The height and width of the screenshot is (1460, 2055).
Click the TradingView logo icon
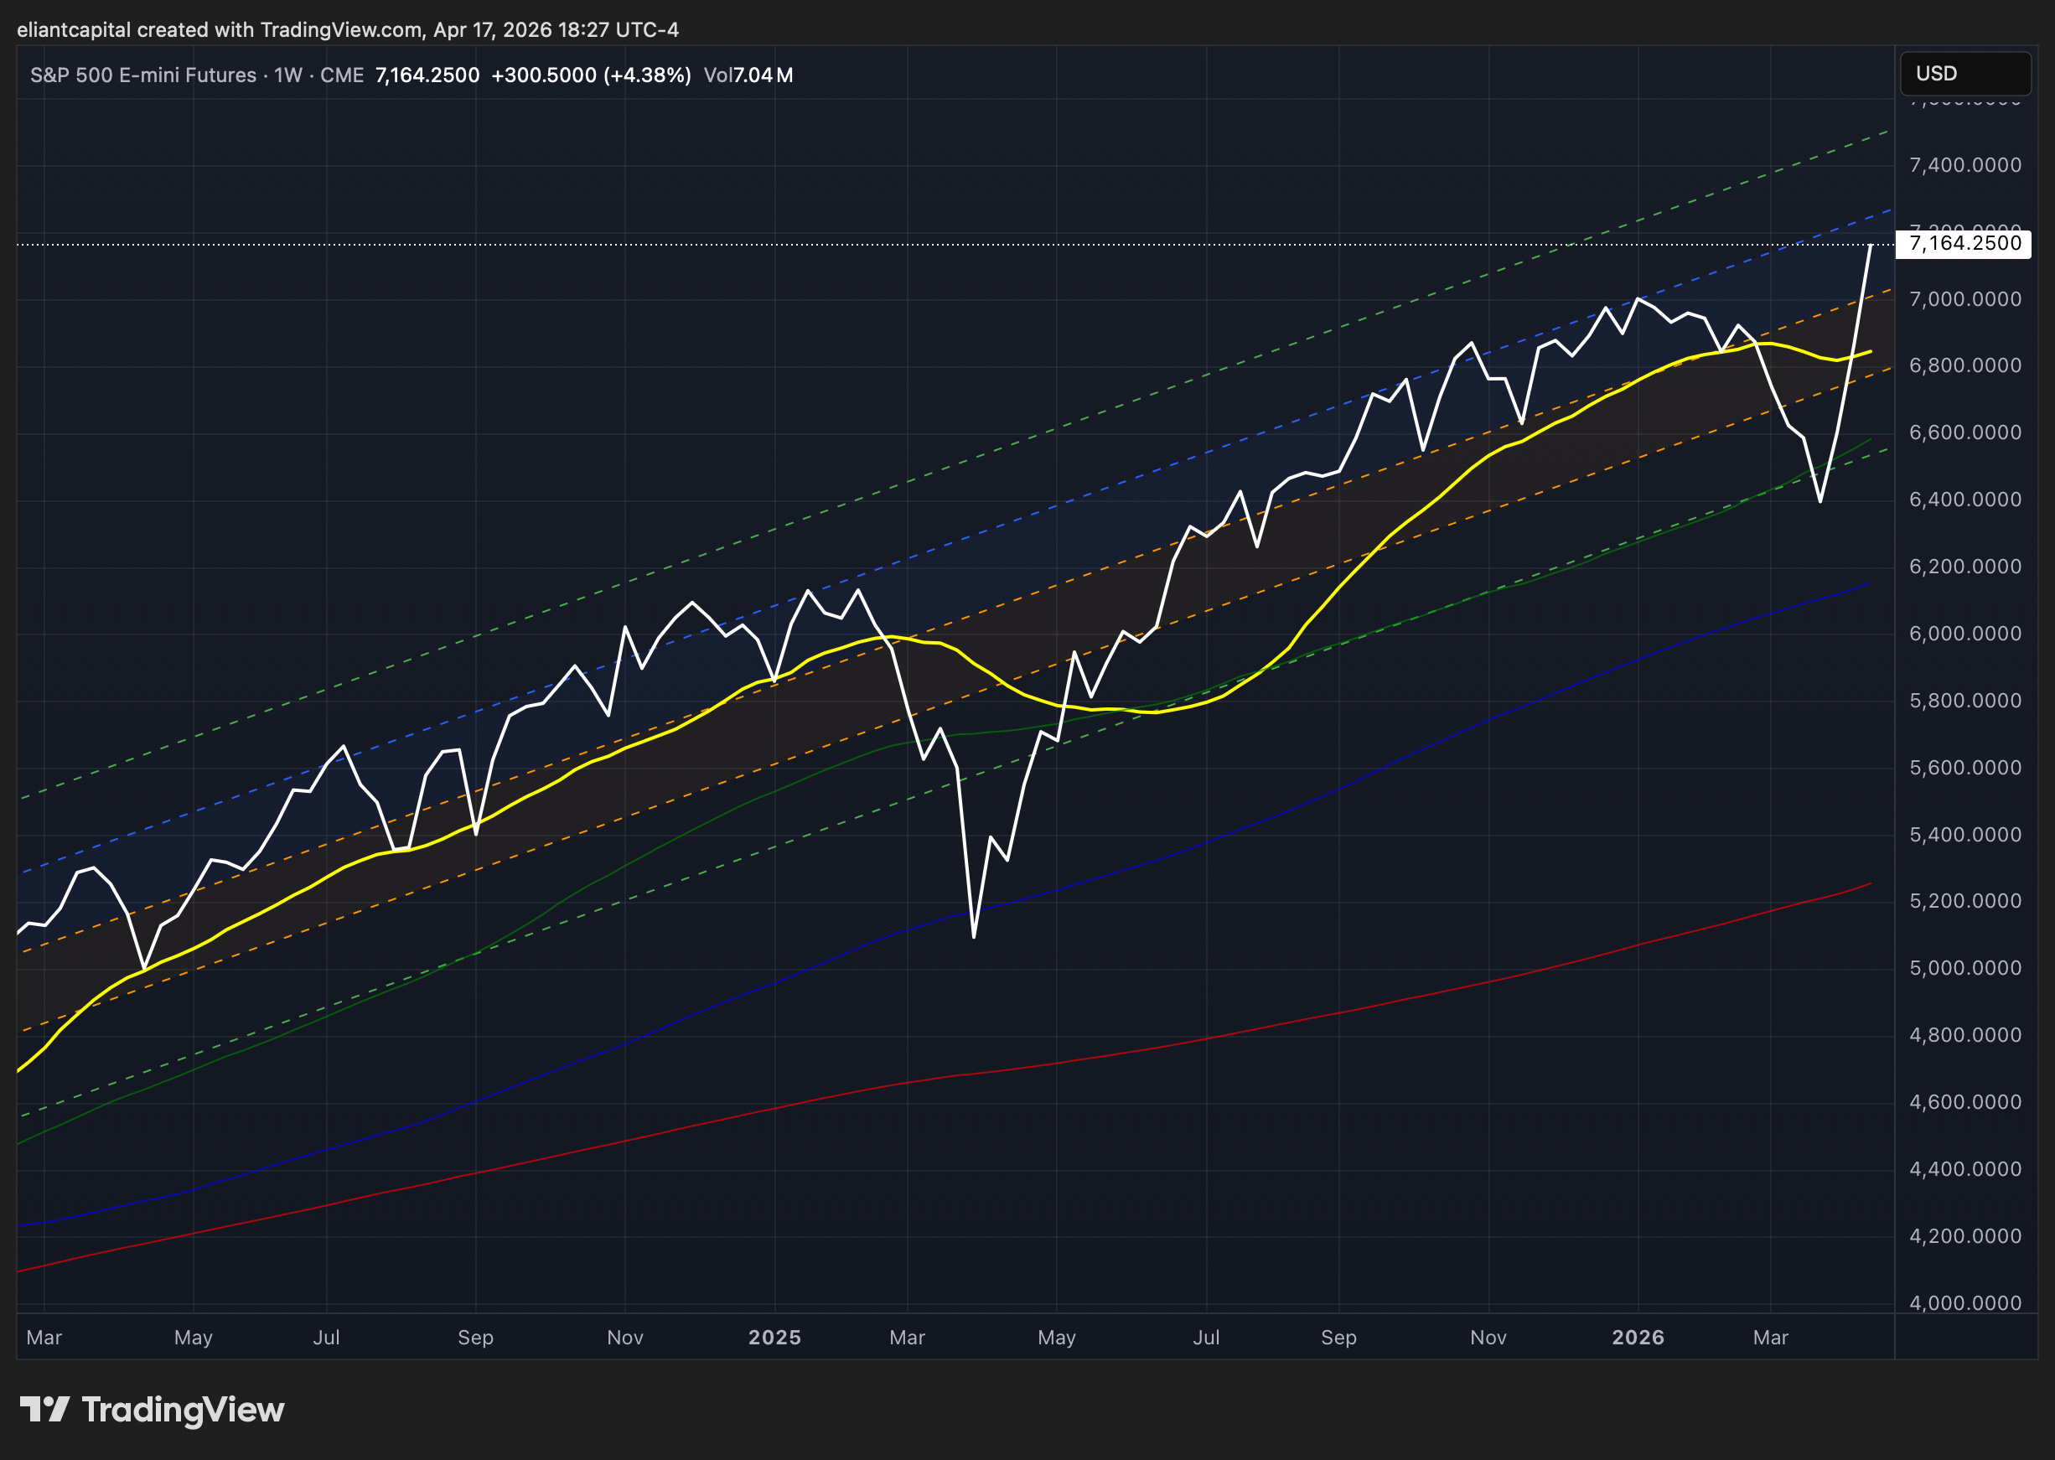(44, 1409)
